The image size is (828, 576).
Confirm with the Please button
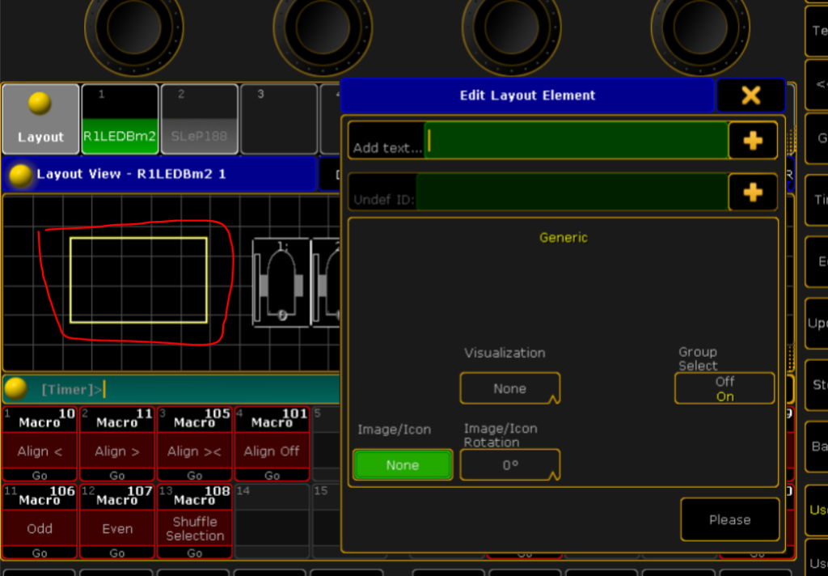pyautogui.click(x=730, y=519)
